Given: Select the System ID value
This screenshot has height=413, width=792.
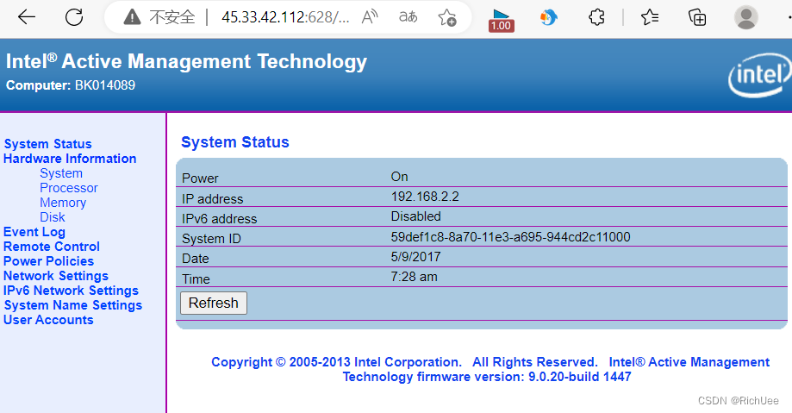Looking at the screenshot, I should coord(511,237).
